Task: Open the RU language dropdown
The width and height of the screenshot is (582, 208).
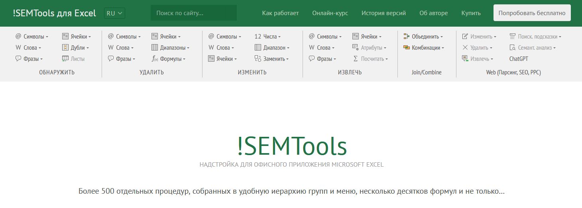Action: [115, 13]
